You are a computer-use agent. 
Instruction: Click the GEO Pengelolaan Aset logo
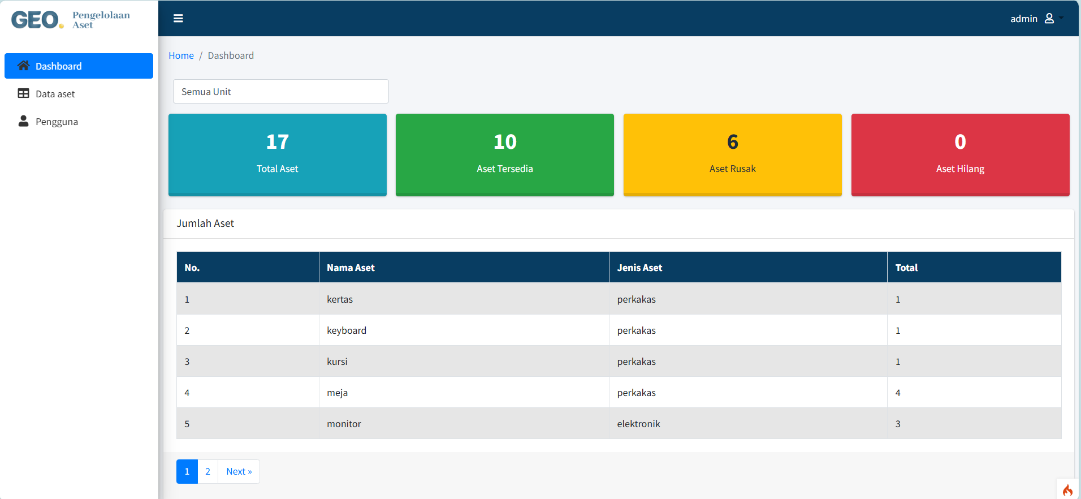71,20
